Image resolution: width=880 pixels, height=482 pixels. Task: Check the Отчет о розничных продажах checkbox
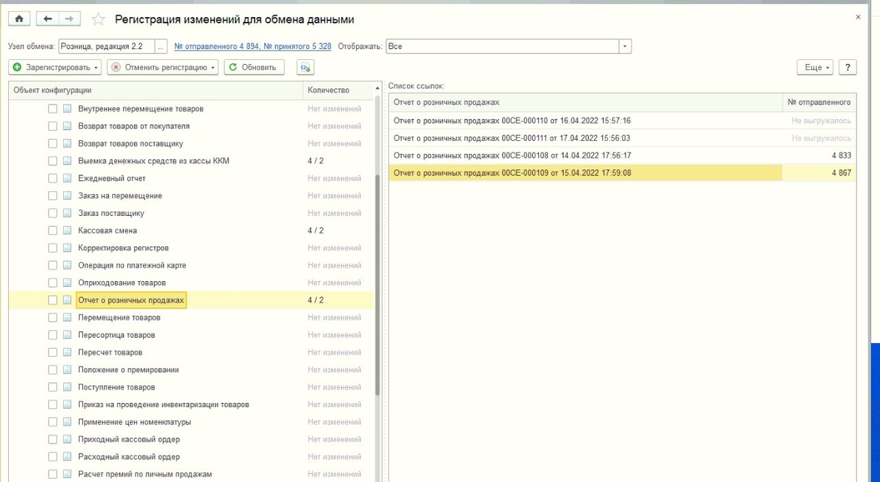click(53, 300)
